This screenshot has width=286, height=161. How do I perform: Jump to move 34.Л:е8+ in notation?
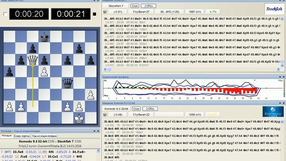(x=79, y=152)
